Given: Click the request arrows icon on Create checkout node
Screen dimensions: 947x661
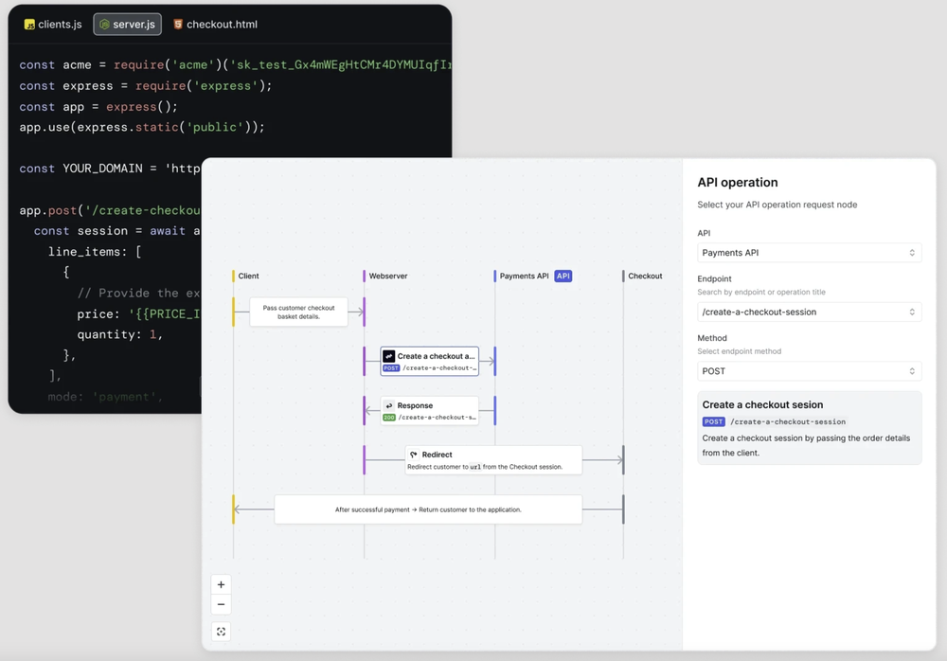Looking at the screenshot, I should 389,356.
